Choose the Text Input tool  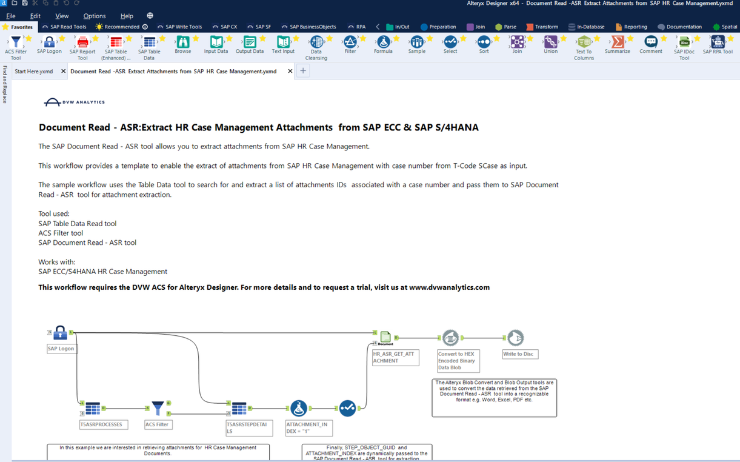[x=283, y=42]
